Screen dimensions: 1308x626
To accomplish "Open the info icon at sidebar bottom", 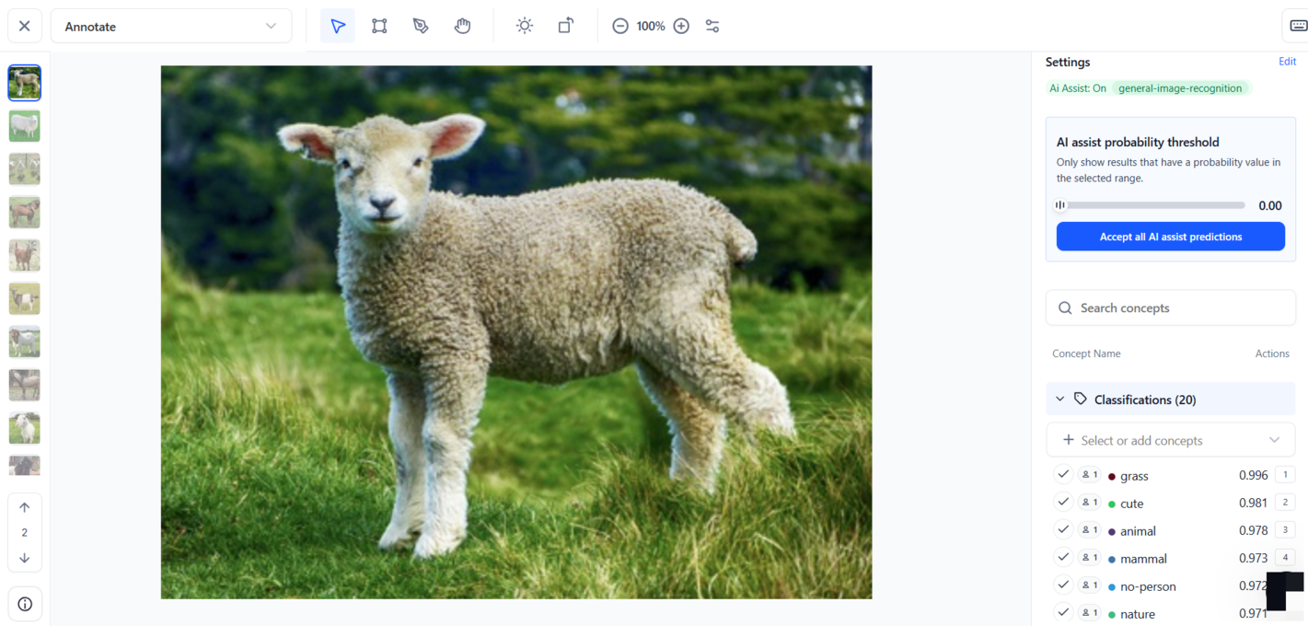I will tap(25, 604).
